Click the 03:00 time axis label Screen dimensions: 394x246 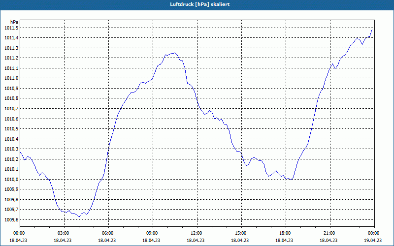point(64,233)
